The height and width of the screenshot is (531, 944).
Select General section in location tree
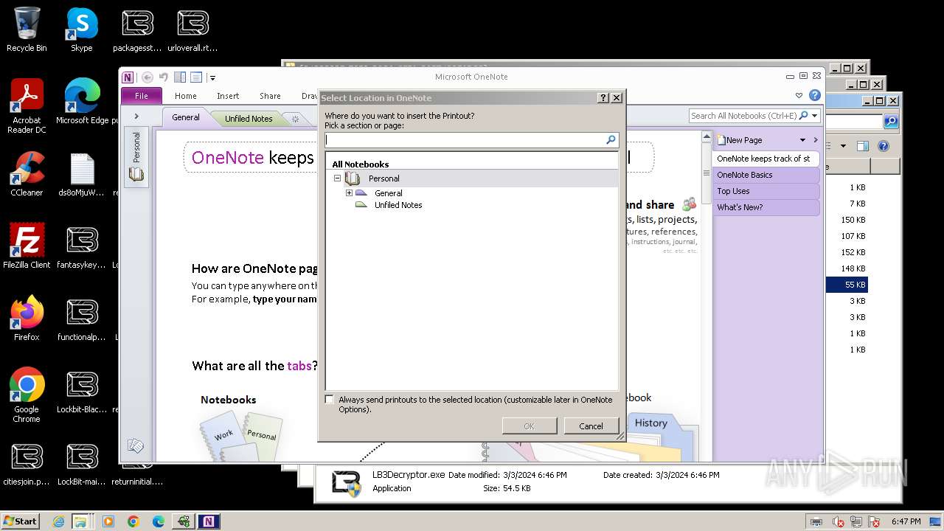(x=388, y=193)
